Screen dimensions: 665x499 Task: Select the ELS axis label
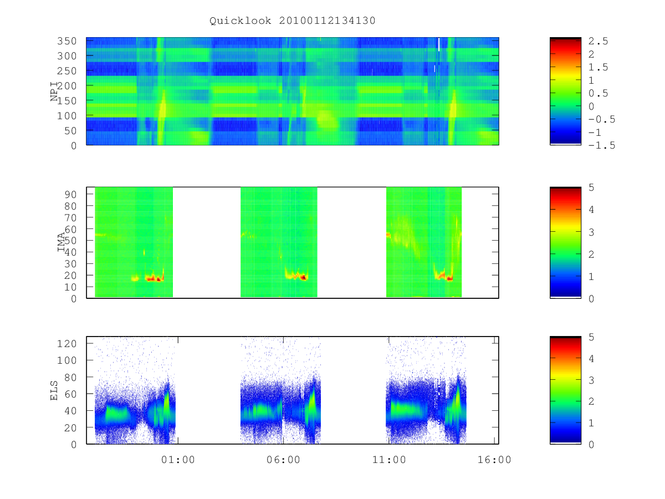(x=54, y=390)
